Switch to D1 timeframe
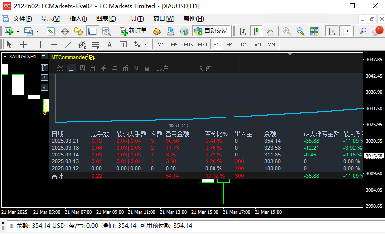 (x=244, y=44)
